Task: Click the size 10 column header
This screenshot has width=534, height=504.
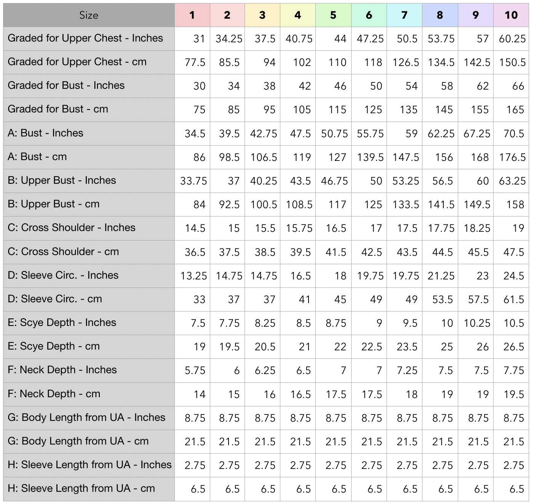Action: tap(511, 15)
